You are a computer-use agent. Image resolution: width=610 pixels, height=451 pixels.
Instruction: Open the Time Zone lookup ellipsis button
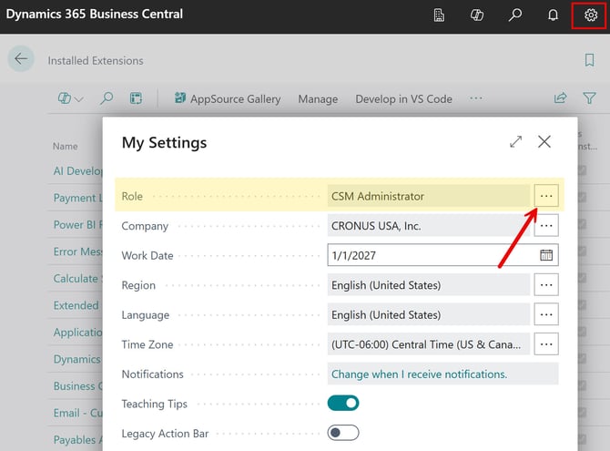click(546, 344)
